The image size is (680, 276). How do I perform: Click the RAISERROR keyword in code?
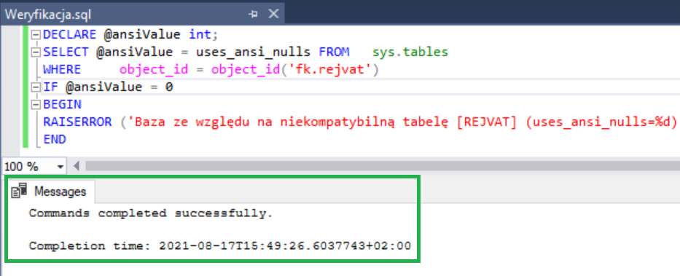pyautogui.click(x=78, y=122)
